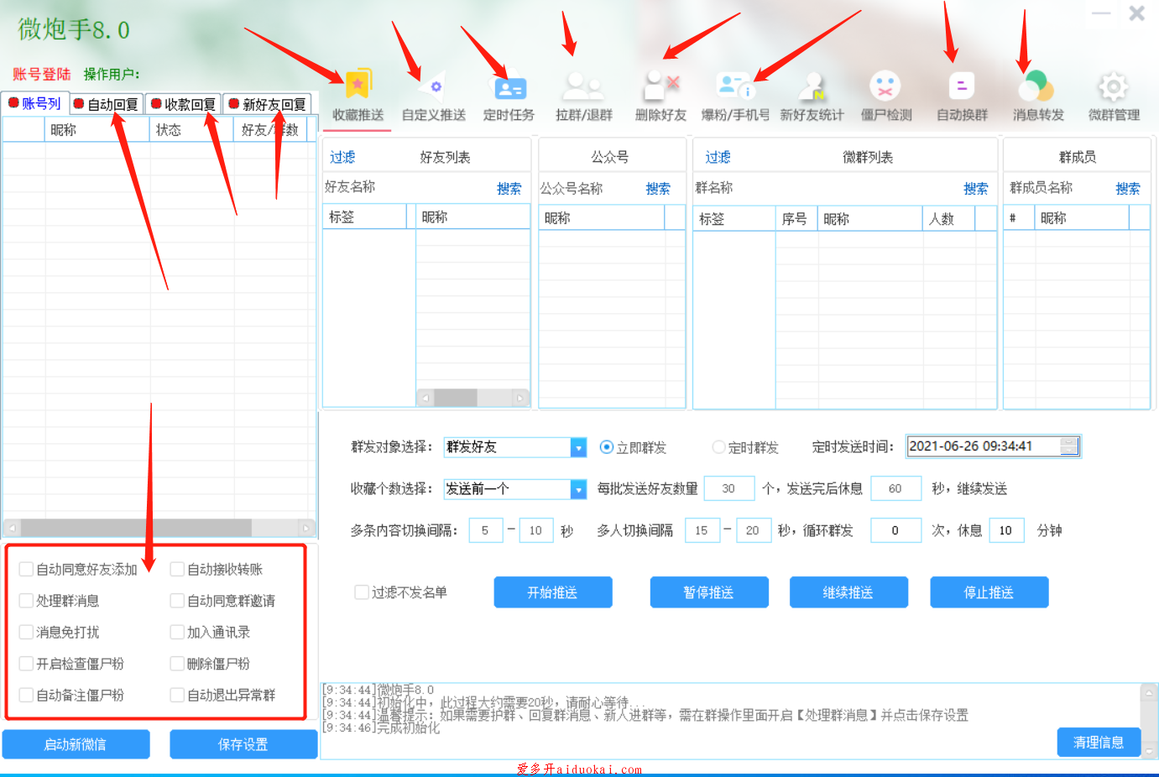The height and width of the screenshot is (777, 1159).
Task: Click the log panel scroll-up arrow
Action: (1149, 693)
